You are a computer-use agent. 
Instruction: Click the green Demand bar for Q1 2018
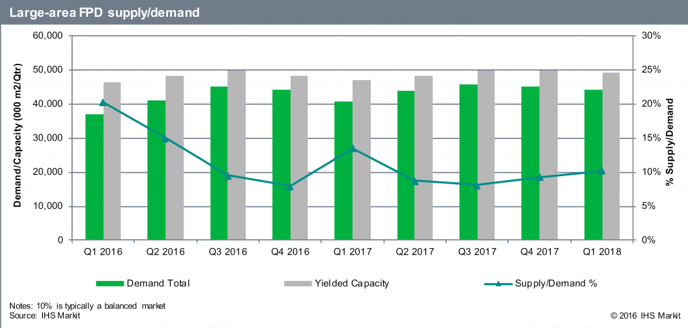(593, 165)
